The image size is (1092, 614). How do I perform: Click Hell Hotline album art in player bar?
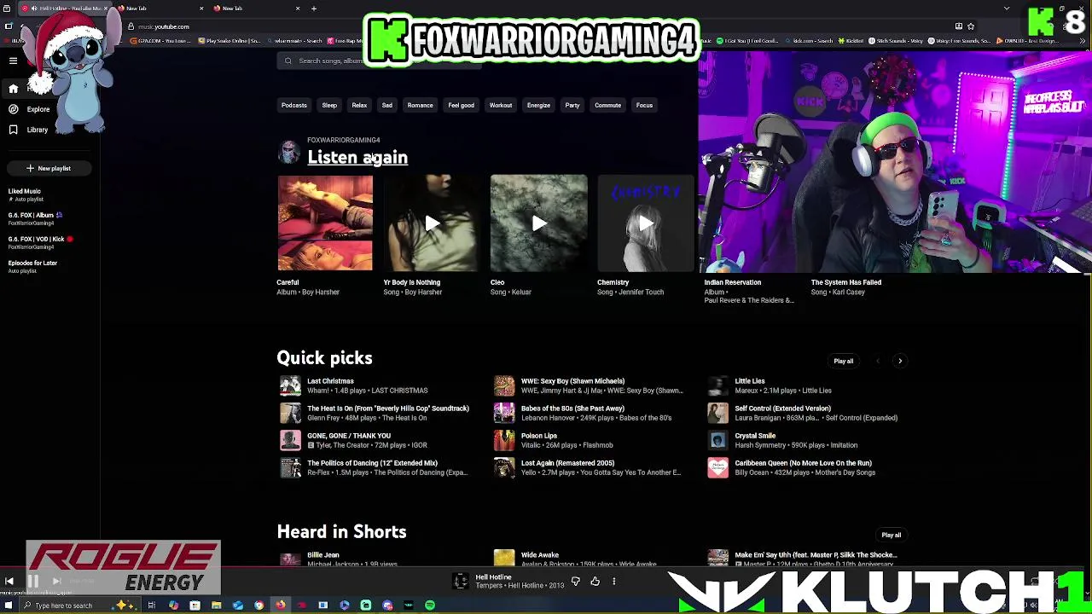point(461,582)
